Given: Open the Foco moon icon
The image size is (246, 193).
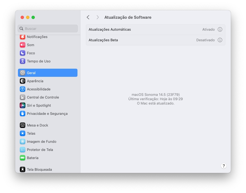Looking at the screenshot, I should pos(23,53).
